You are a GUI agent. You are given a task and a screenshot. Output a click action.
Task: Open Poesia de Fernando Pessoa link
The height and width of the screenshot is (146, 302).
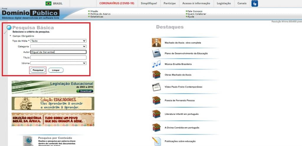tap(180, 101)
